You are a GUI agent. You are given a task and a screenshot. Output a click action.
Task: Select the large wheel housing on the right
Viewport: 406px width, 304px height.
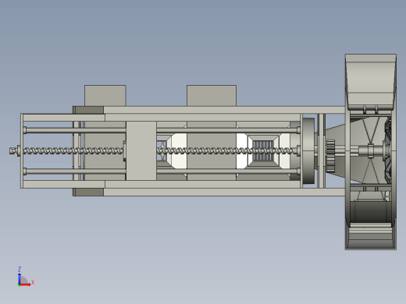pos(371,152)
